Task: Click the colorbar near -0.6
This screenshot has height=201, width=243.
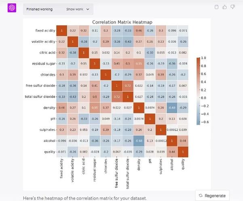Action: coord(198,122)
